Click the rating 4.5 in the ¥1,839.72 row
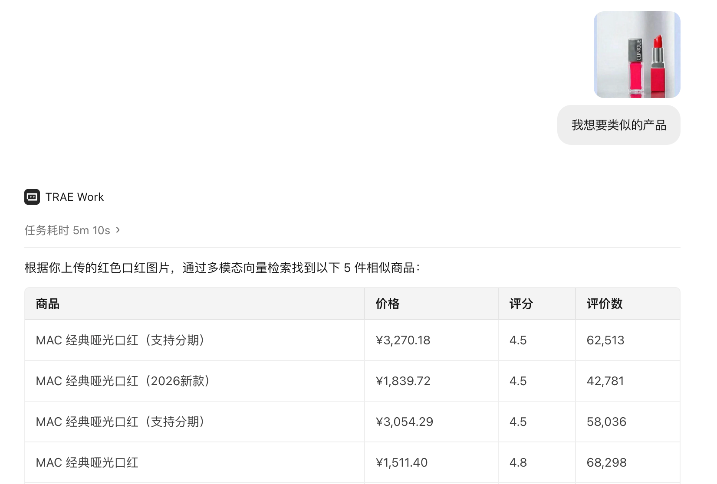717x484 pixels. click(518, 381)
